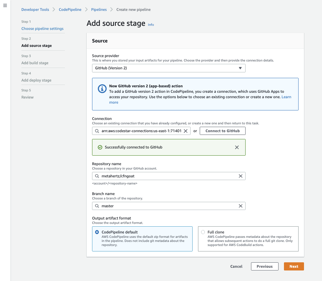Follow the Learn more link
This screenshot has width=322, height=281.
[286, 97]
